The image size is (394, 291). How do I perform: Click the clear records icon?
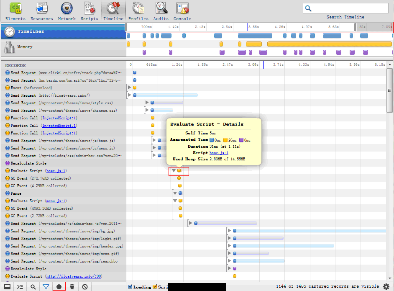click(85, 287)
